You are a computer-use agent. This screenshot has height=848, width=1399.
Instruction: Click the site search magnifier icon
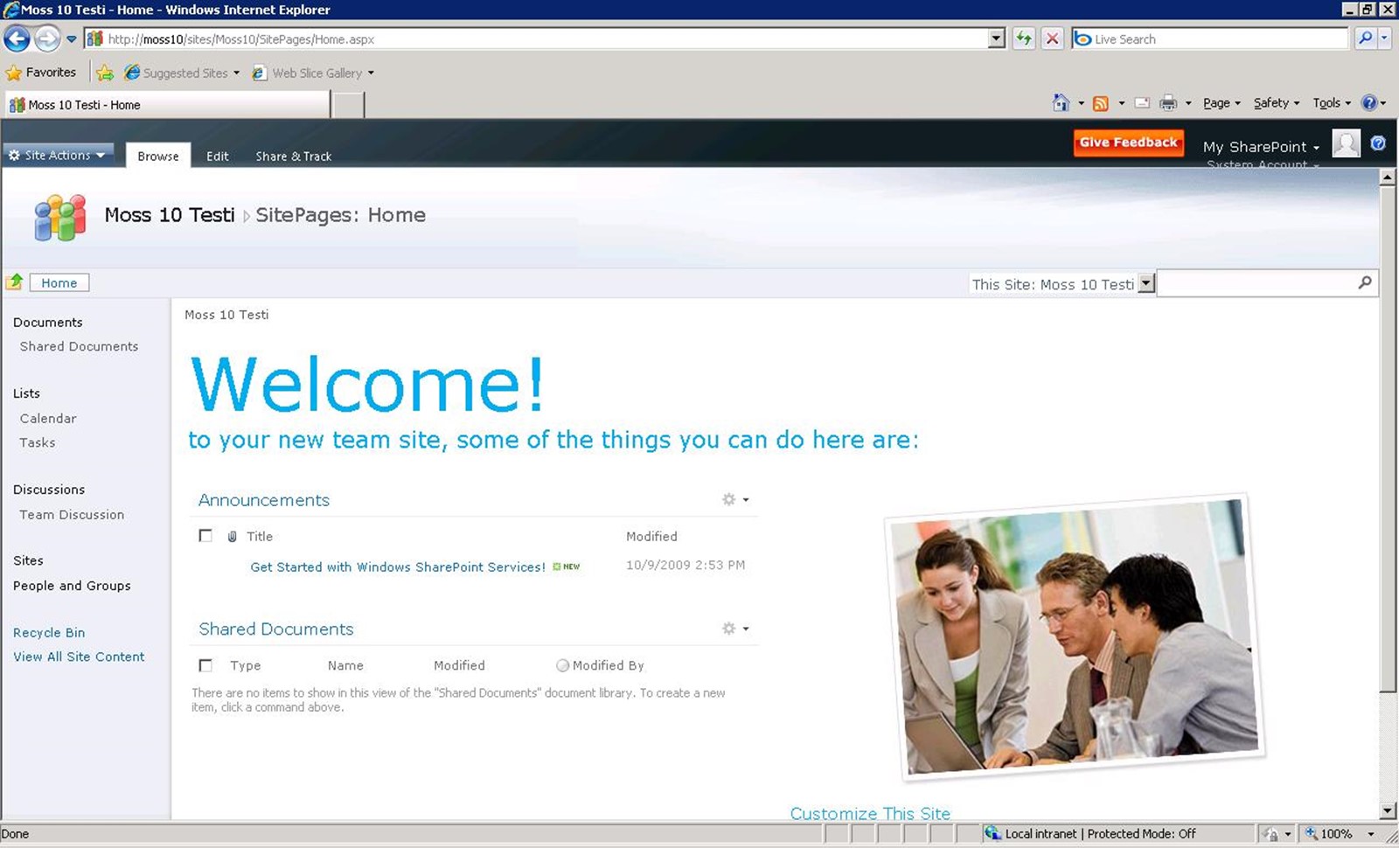coord(1365,282)
